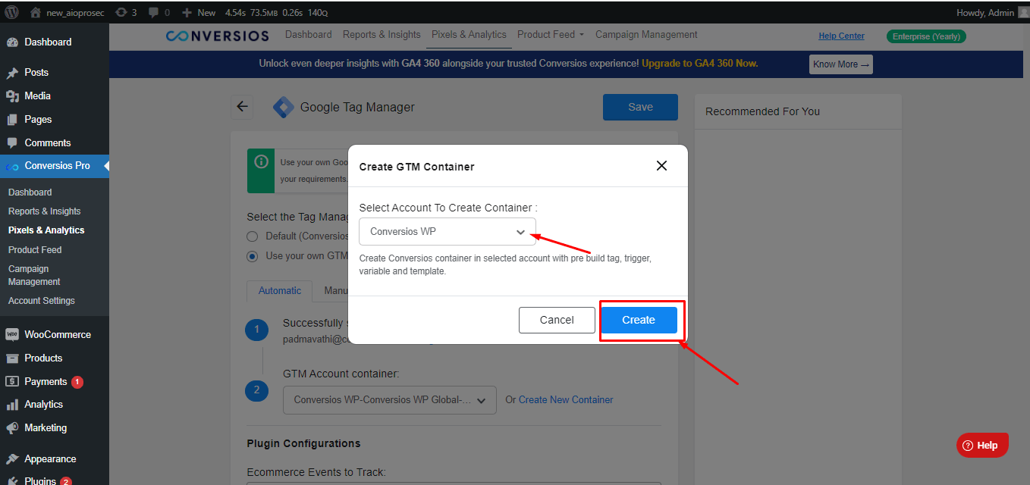Screen dimensions: 1030x485
Task: Click the Know More button
Action: (841, 64)
